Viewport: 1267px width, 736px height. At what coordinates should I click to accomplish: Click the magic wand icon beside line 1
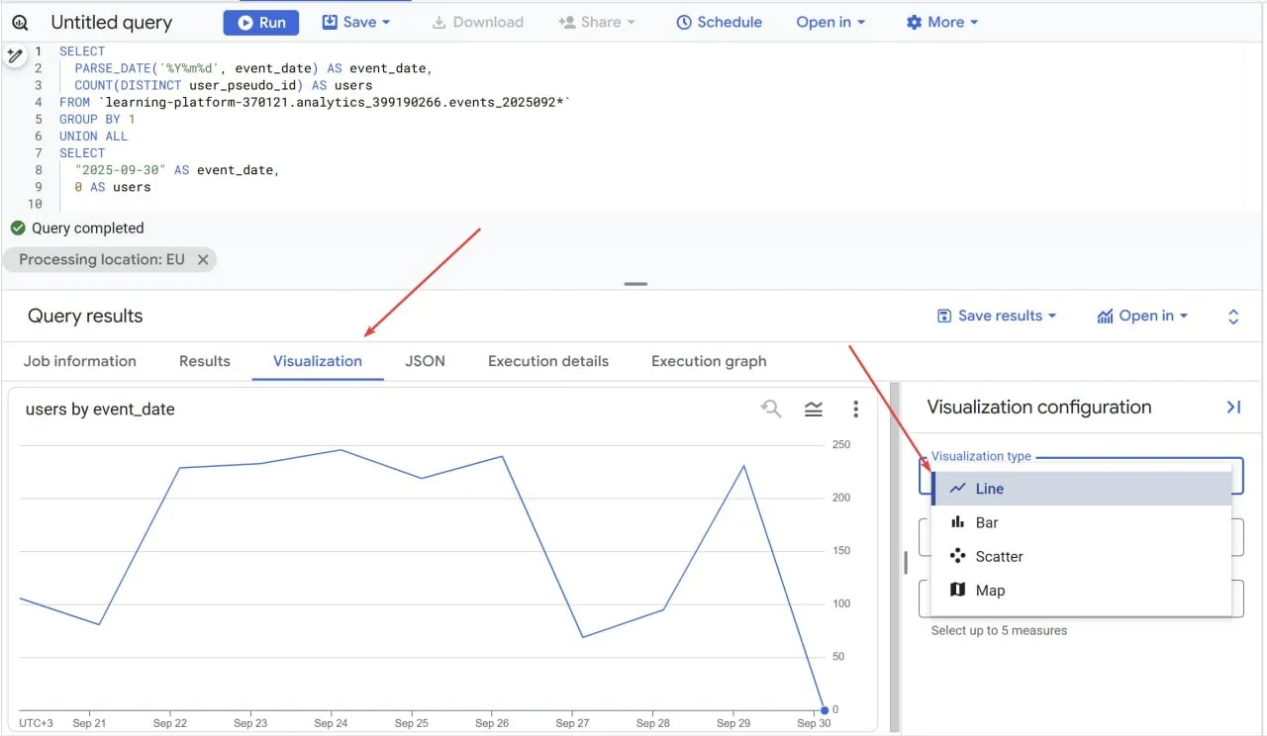(14, 57)
